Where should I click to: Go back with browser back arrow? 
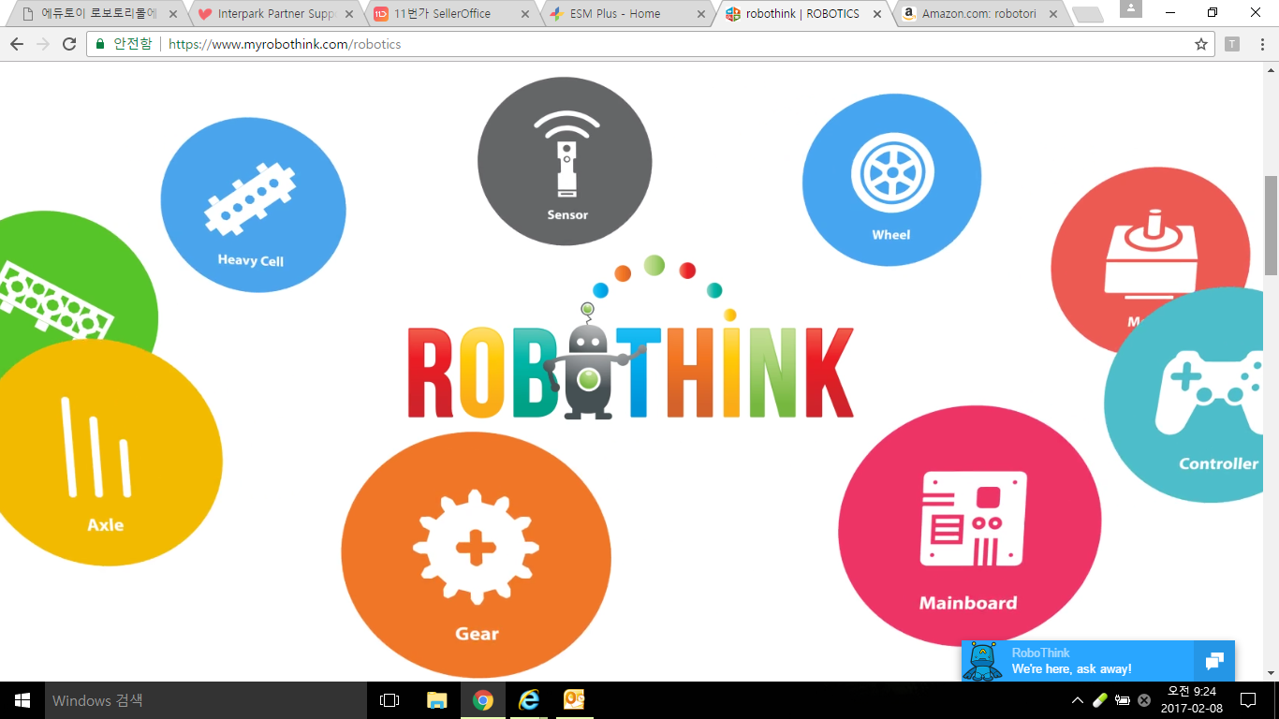click(x=17, y=44)
